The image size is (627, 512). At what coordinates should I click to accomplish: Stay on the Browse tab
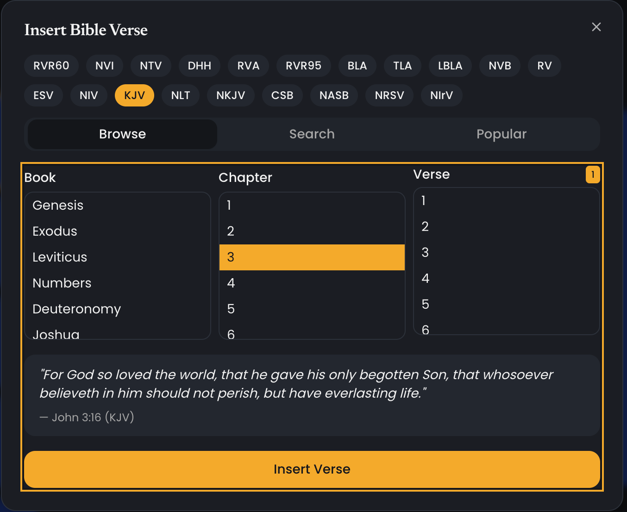[x=122, y=134]
